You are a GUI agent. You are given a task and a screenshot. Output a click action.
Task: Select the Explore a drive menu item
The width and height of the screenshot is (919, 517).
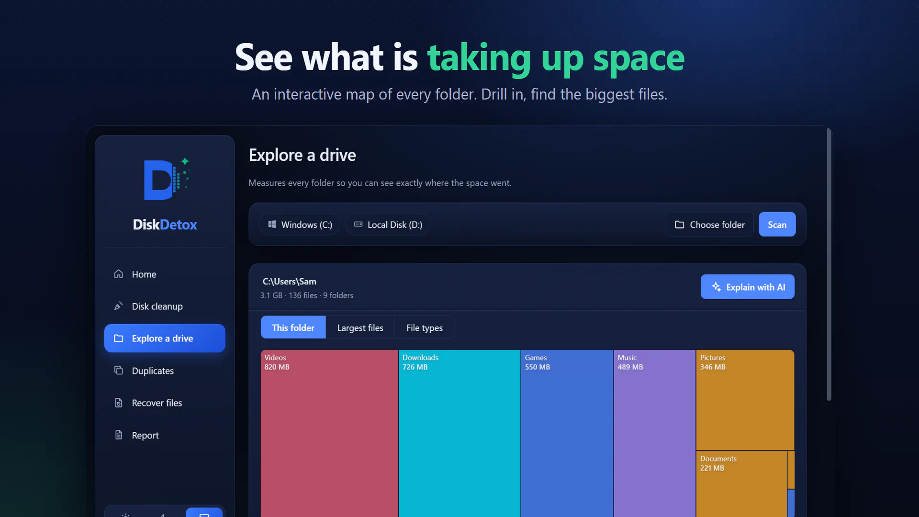click(x=165, y=338)
